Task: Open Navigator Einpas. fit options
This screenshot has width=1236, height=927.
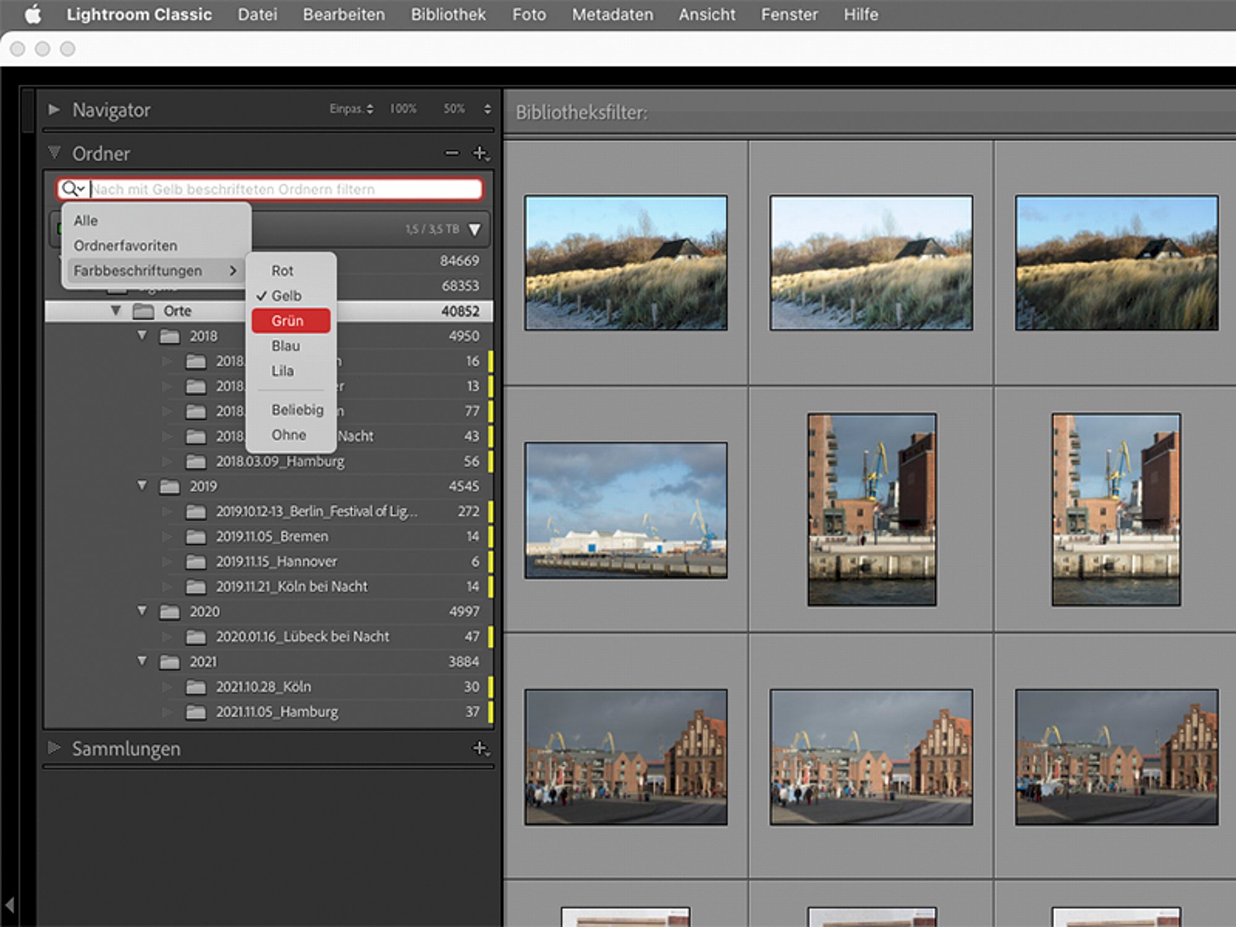Action: point(351,109)
